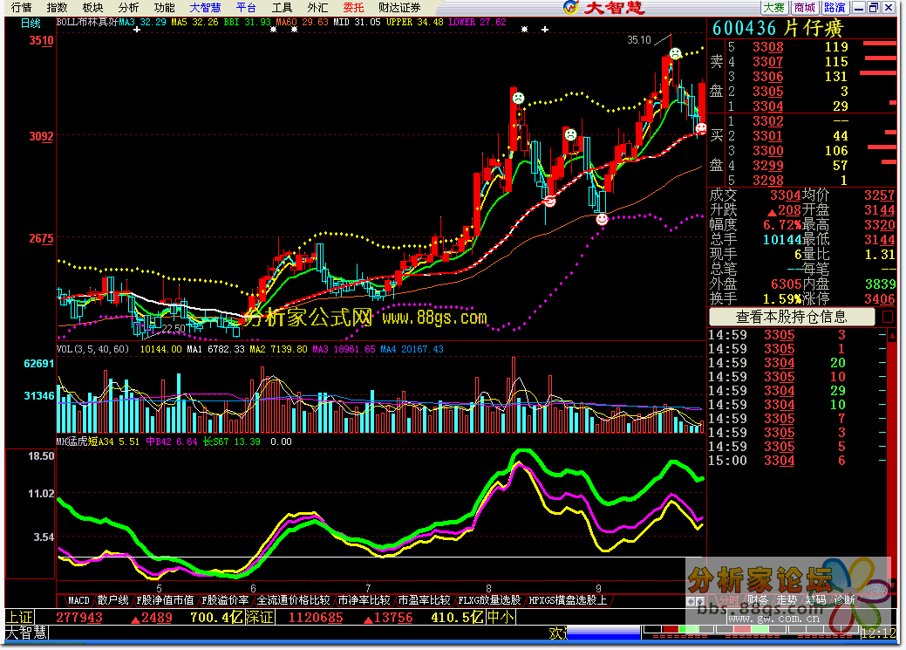906x650 pixels.
Task: Switch to the F股溢价率 tab
Action: 225,600
